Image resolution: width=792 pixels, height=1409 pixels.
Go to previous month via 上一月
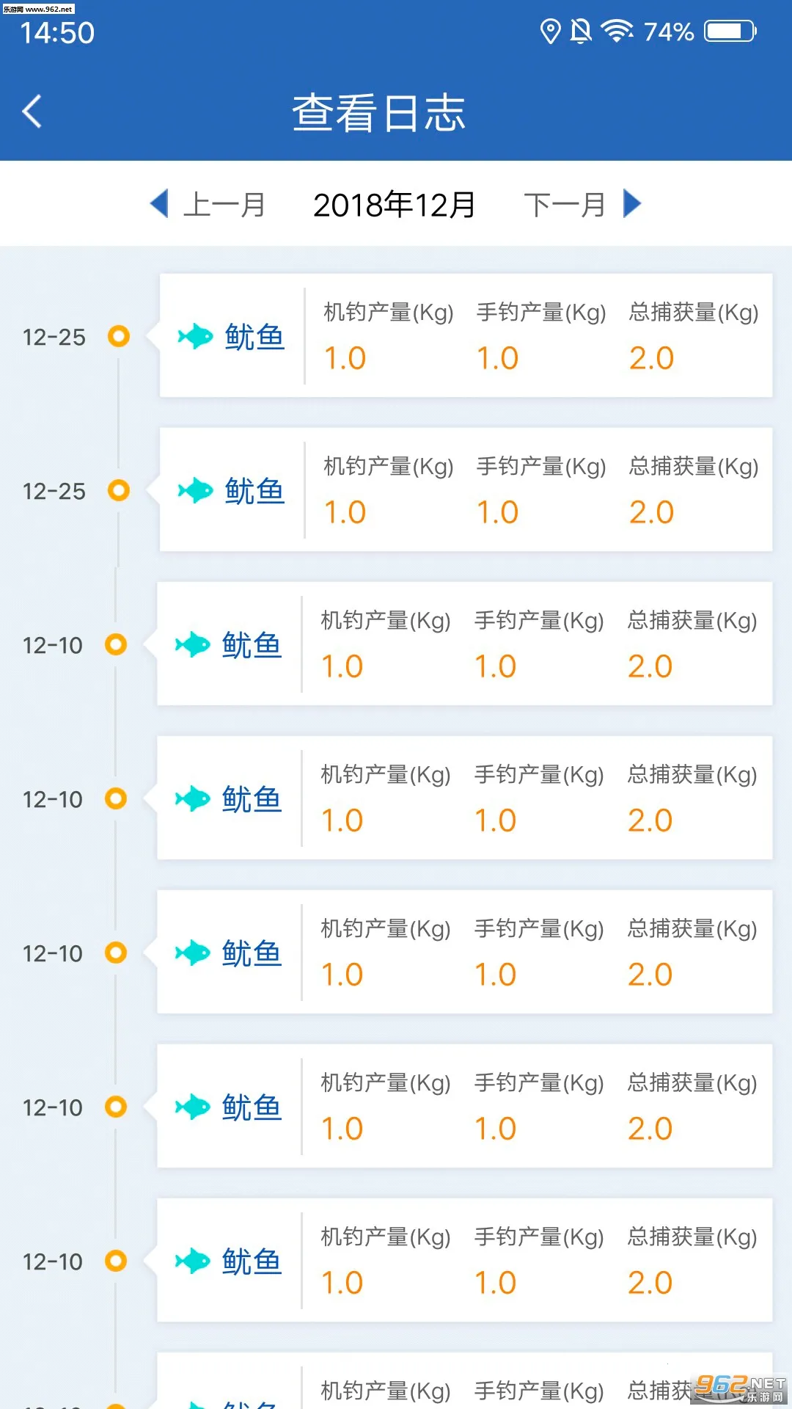click(224, 205)
